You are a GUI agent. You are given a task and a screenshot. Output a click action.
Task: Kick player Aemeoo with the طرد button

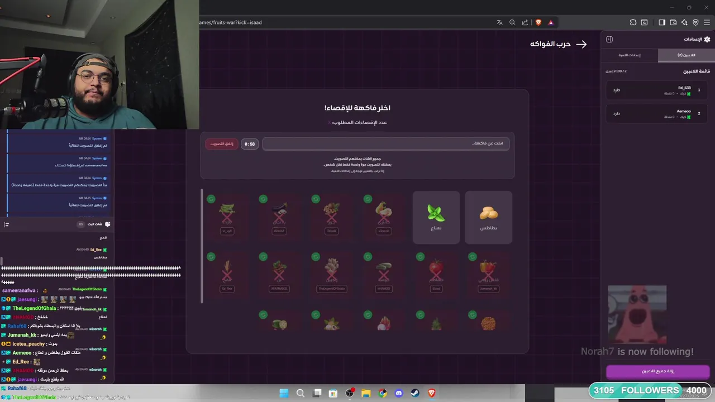(617, 113)
